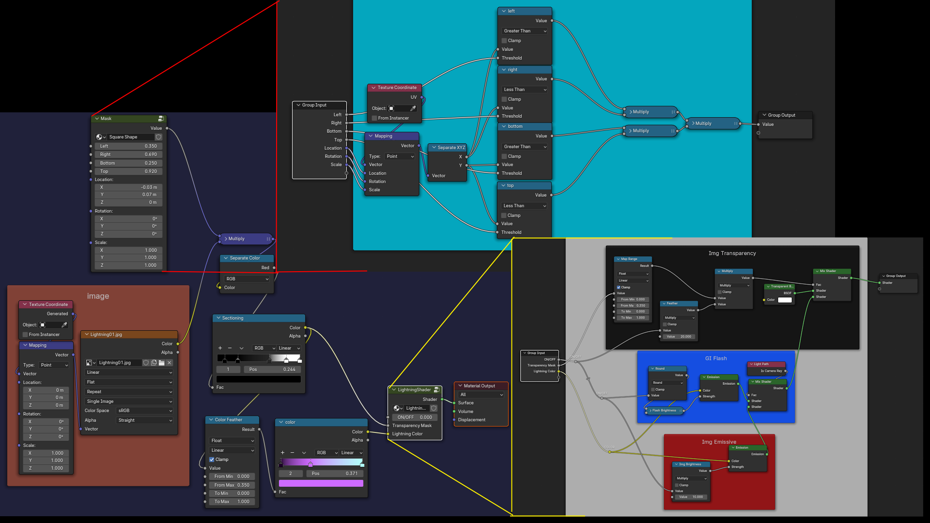Open the Straight alpha mode dropdown

[145, 420]
